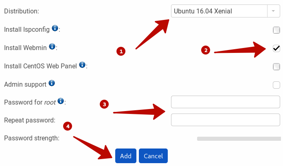This screenshot has height=166, width=283.
Task: Click the info icon beside Install Webmin
Action: tap(52, 46)
